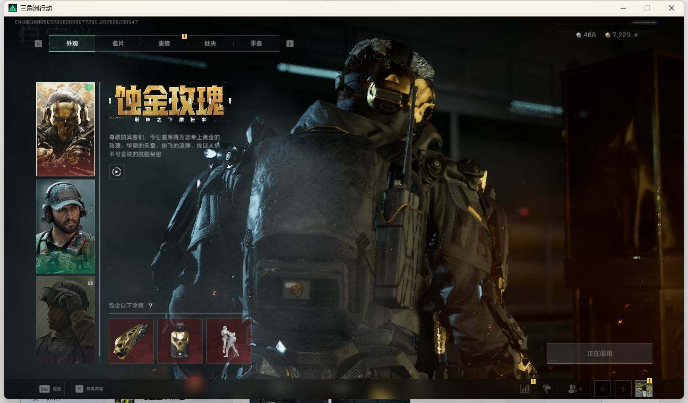Open the friends icon showing 4
Viewport: 688px width, 403px height.
(x=575, y=389)
